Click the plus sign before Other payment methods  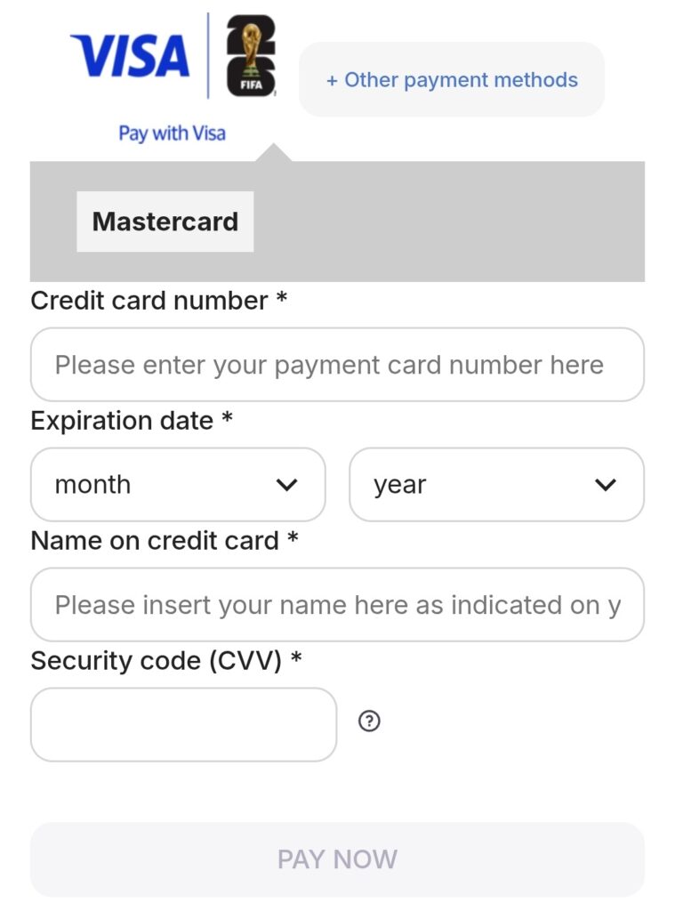(332, 81)
